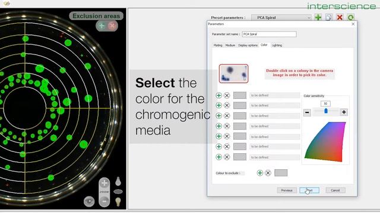Add color in third color row
This screenshot has width=380, height=213.
click(x=218, y=116)
